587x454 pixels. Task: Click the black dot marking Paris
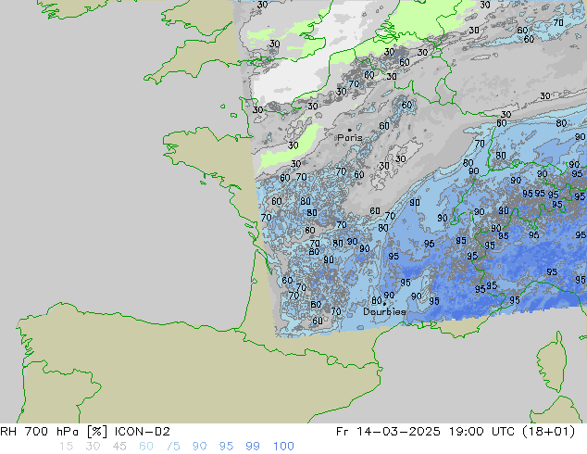click(350, 130)
